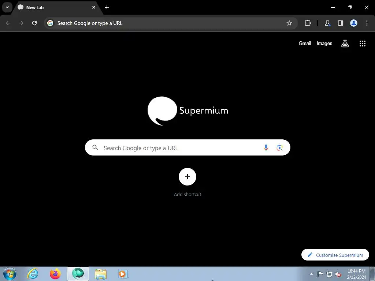The image size is (375, 281).
Task: Open Windows Media Player from taskbar
Action: [123, 274]
